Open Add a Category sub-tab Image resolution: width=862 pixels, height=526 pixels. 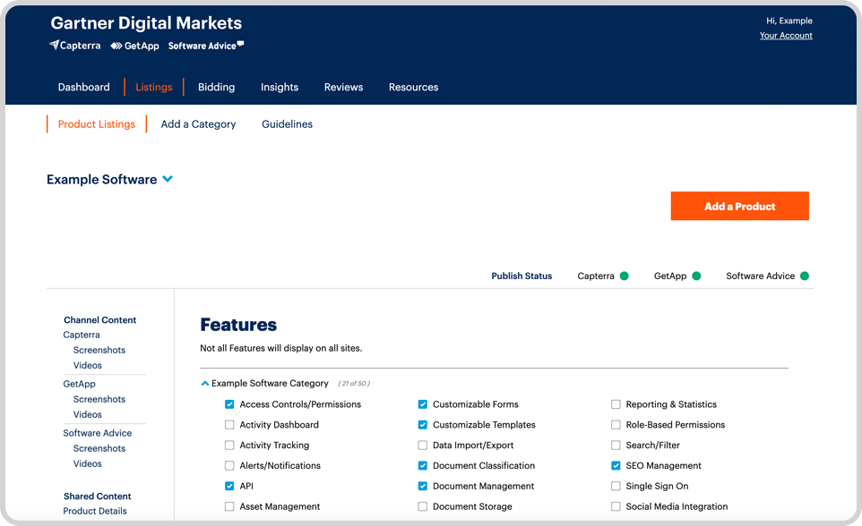click(198, 124)
